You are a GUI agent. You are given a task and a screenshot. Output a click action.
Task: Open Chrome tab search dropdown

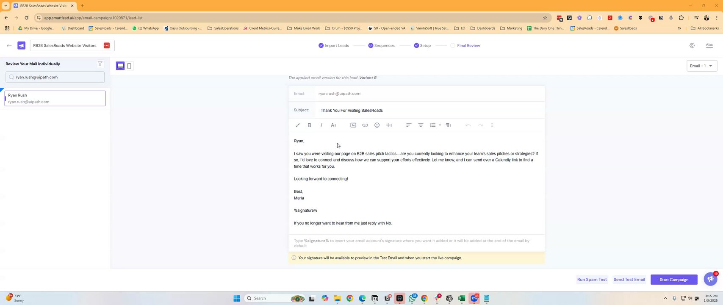click(6, 6)
